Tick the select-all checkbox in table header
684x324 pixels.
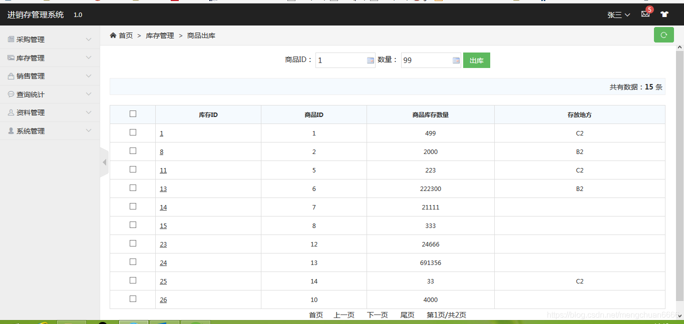coord(133,114)
